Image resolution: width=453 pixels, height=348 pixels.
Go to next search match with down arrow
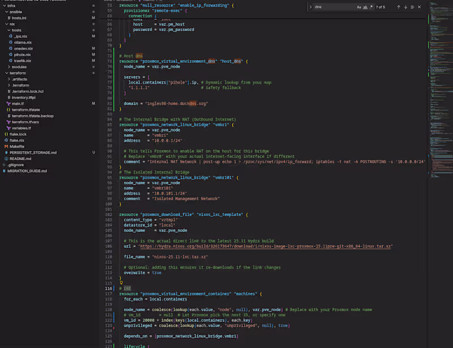405,7
